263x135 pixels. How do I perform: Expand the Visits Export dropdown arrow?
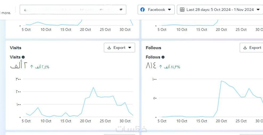[130, 48]
